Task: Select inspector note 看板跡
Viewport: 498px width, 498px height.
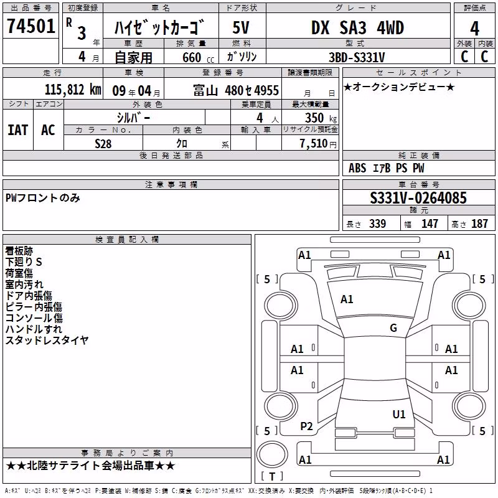Action: coord(19,251)
